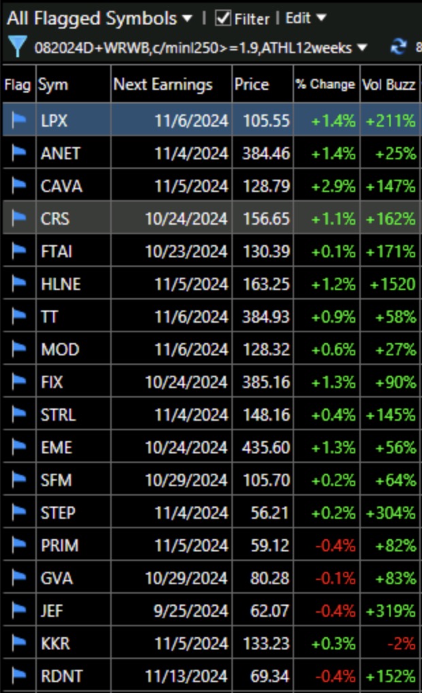Sort by the % Change column header
The image size is (422, 693).
point(325,84)
